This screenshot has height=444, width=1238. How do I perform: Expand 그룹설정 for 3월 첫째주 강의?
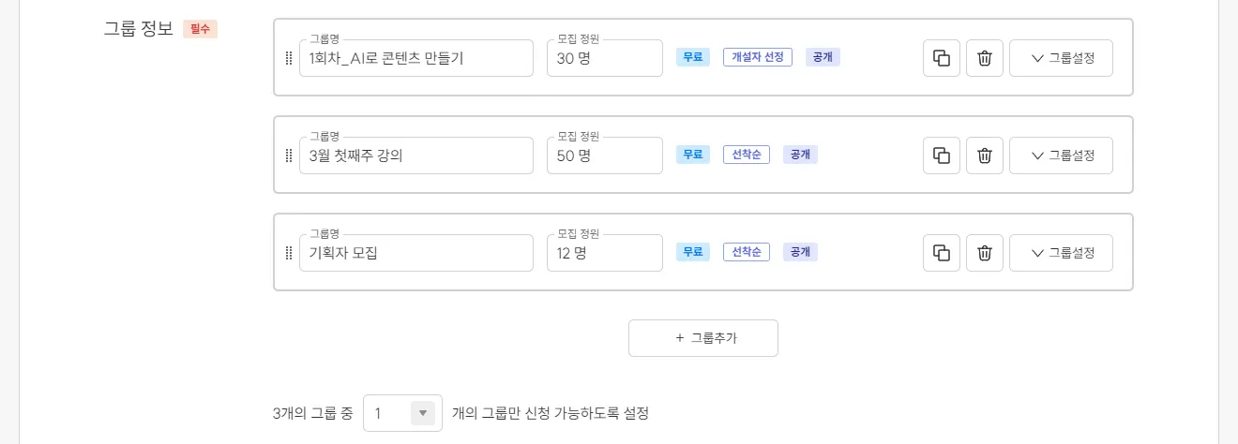pos(1061,155)
